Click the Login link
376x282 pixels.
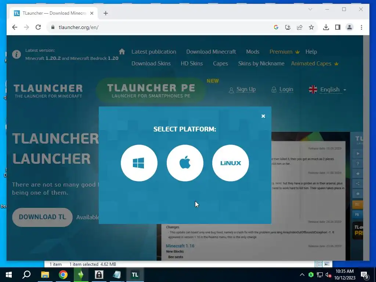(282, 90)
